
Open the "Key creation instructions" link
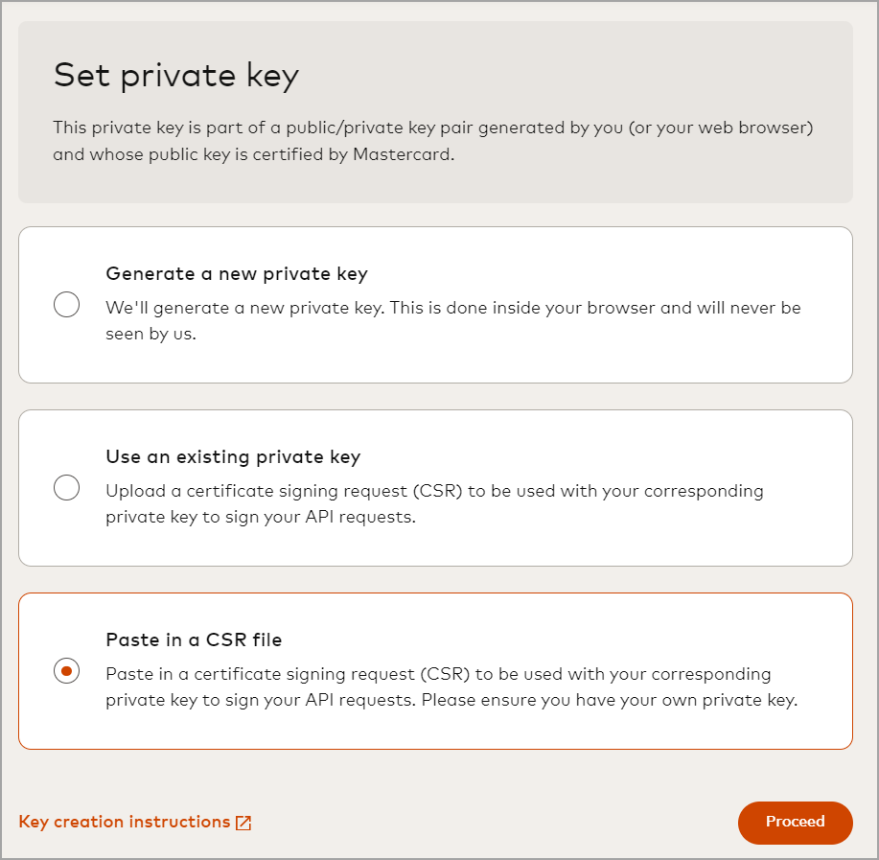click(x=125, y=821)
